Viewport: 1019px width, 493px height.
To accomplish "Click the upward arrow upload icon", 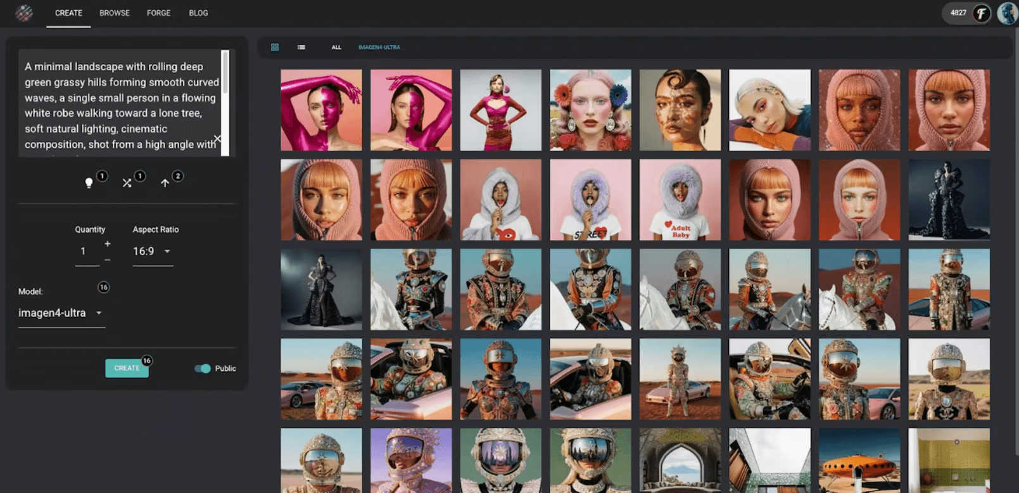I will click(165, 182).
